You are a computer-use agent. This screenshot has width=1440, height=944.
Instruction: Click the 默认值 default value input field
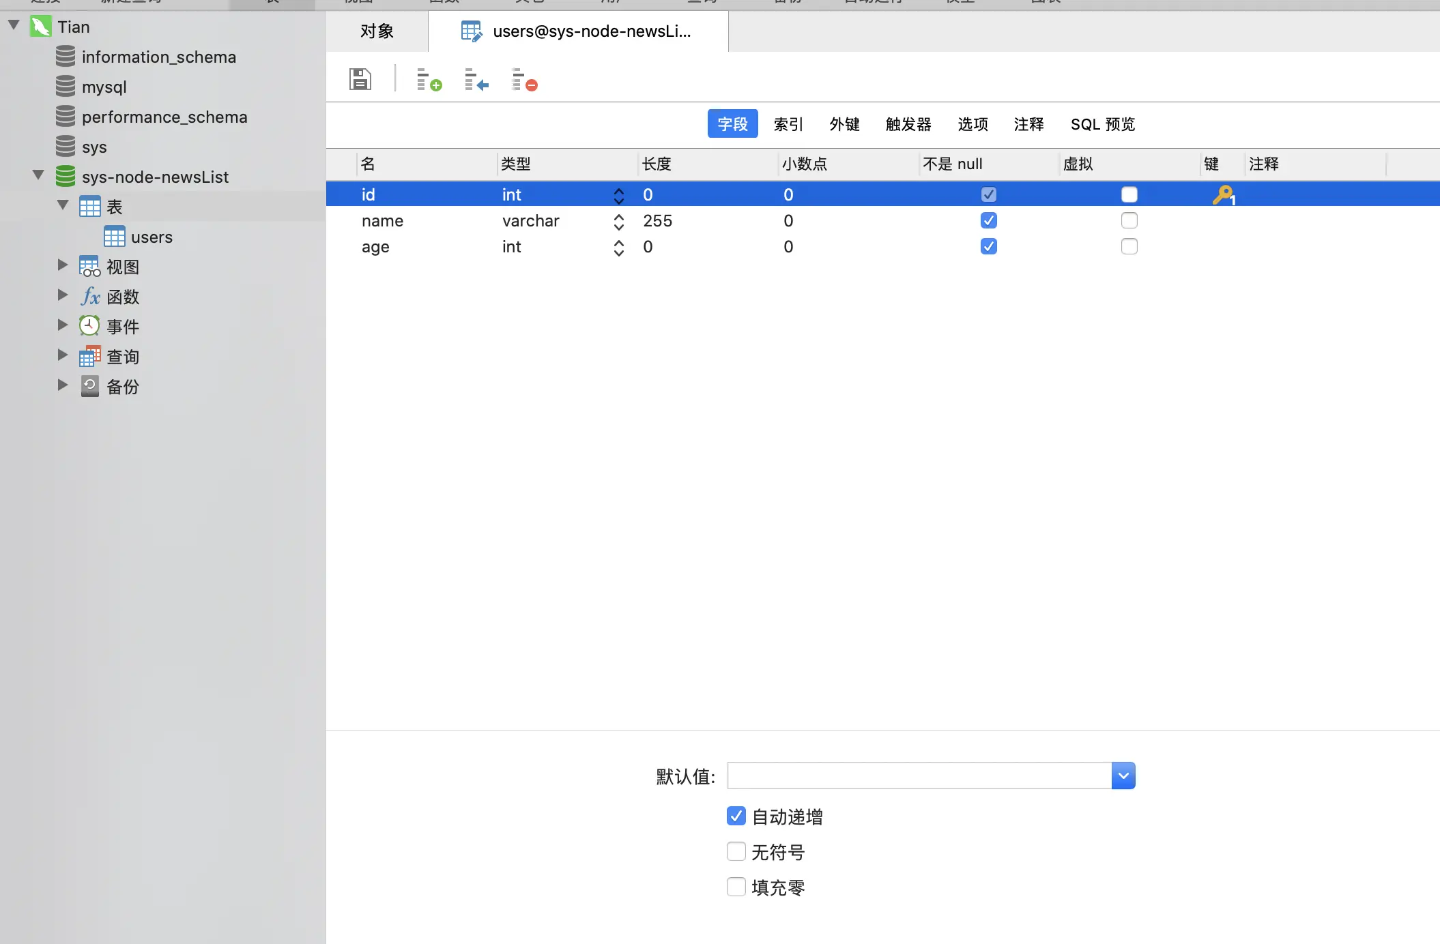click(x=919, y=776)
